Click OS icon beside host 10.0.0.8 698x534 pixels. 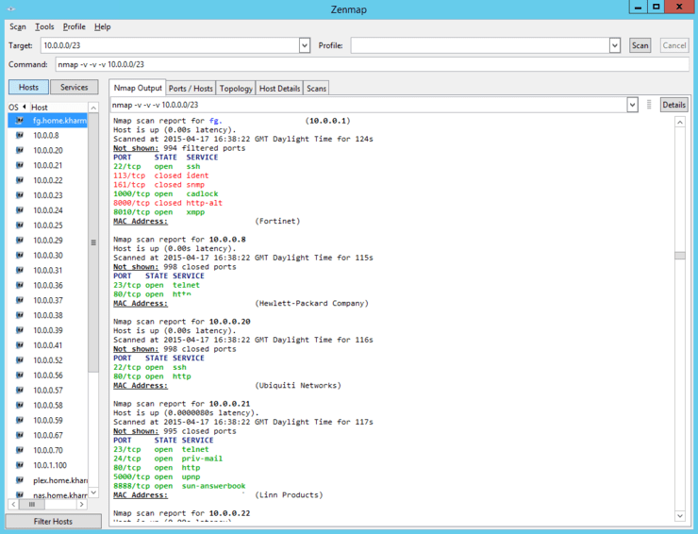tap(20, 136)
